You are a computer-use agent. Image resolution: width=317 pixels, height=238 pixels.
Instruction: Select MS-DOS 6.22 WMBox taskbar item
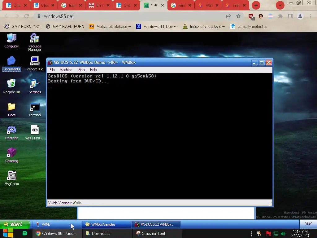coord(156,224)
